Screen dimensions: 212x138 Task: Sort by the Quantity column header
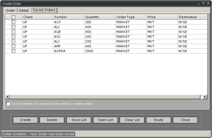click(100, 17)
